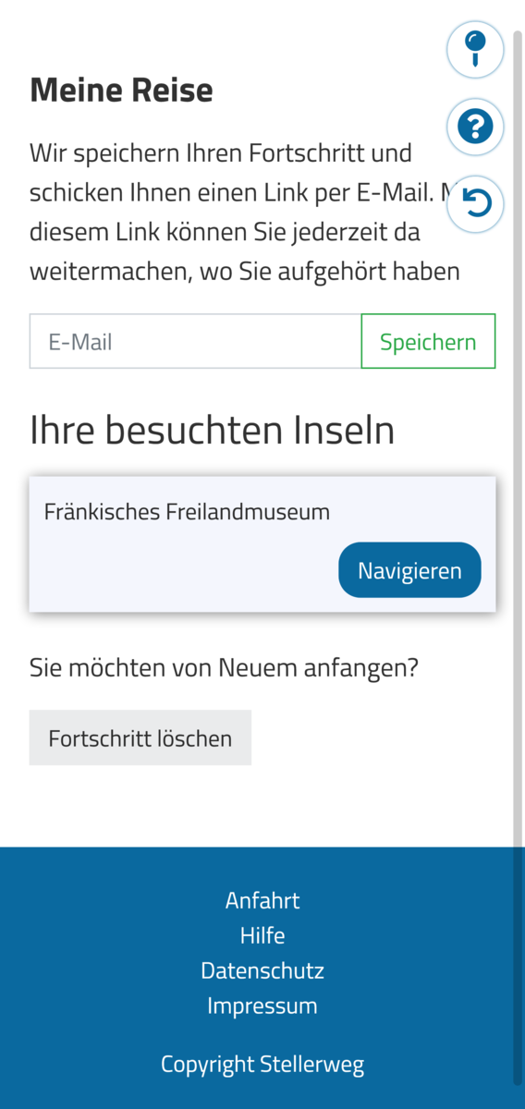525x1109 pixels.
Task: Open the question mark help icon
Action: (475, 125)
